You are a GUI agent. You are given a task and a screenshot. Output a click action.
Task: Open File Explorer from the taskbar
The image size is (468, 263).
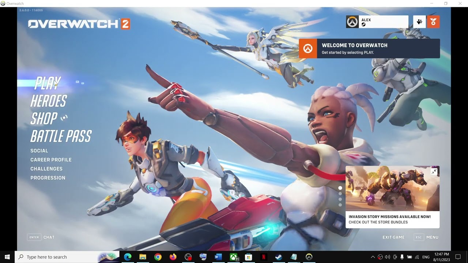click(x=143, y=257)
